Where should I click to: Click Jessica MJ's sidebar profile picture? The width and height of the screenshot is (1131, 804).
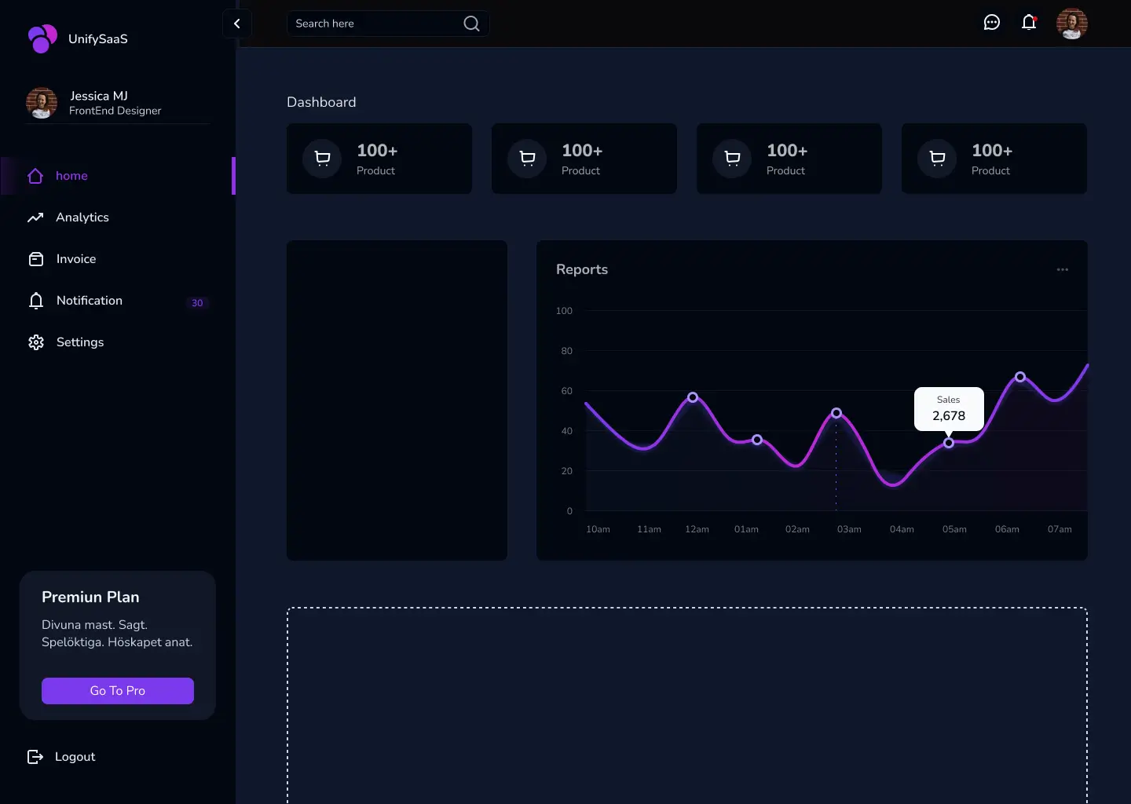42,103
